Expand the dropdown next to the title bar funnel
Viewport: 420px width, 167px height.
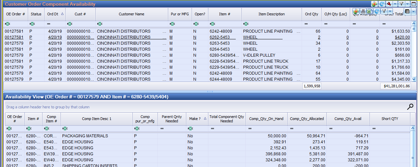point(407,4)
